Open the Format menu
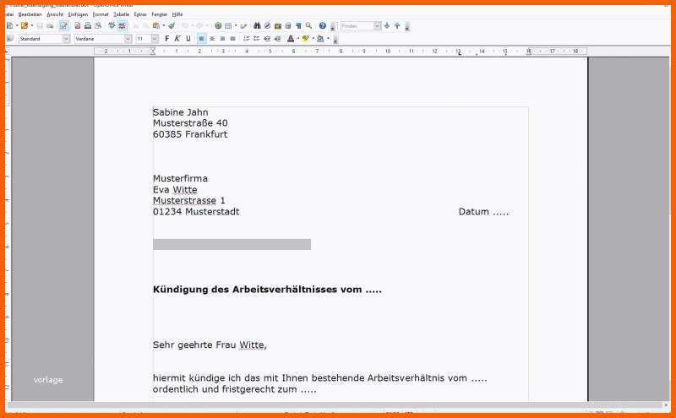 (101, 14)
